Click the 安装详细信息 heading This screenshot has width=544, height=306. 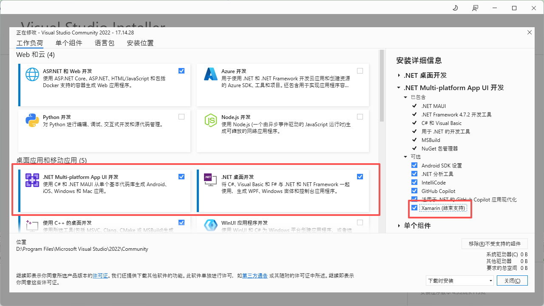419,61
